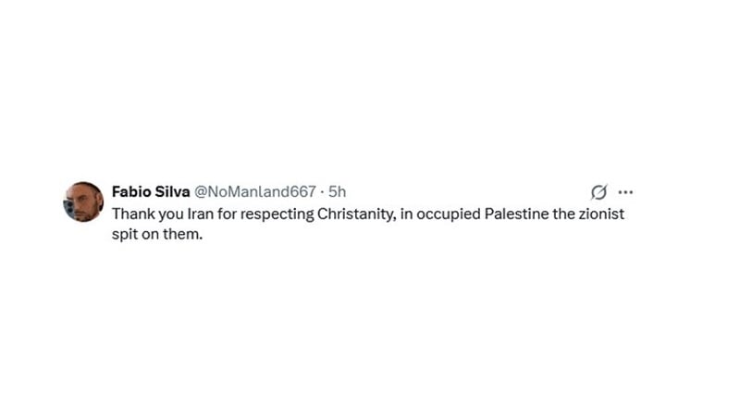
Task: Click the "spit on them." text line
Action: pyautogui.click(x=156, y=234)
